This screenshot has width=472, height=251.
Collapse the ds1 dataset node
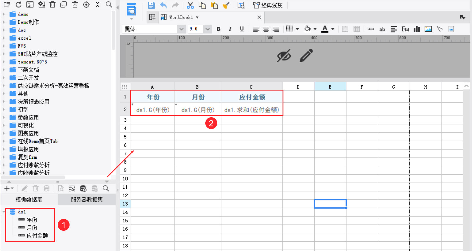click(4, 212)
